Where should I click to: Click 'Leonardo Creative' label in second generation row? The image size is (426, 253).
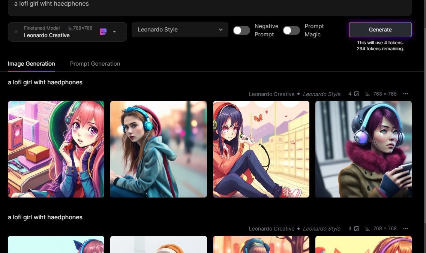(271, 229)
